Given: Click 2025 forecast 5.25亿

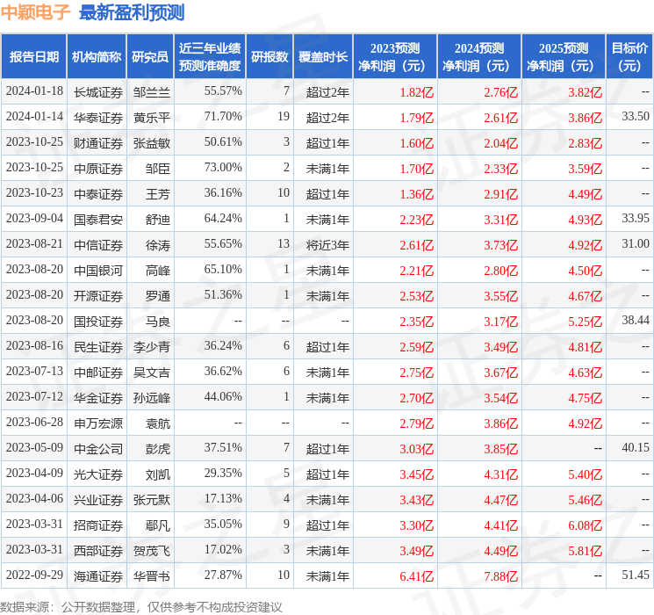Looking at the screenshot, I should point(585,322).
